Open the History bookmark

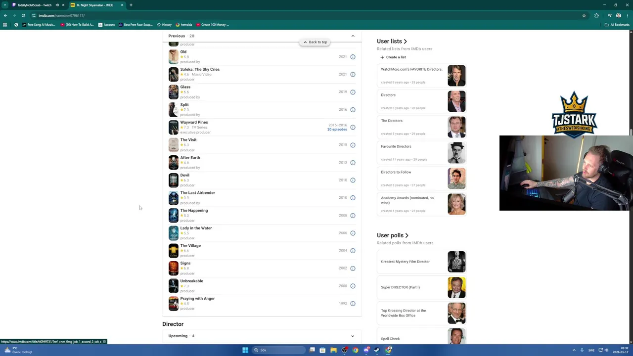pos(164,25)
